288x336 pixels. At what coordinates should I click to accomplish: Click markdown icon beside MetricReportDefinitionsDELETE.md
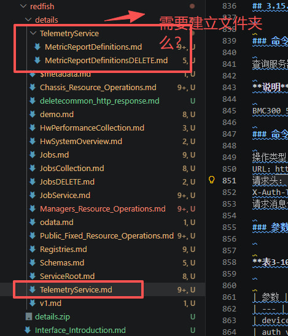(37, 60)
